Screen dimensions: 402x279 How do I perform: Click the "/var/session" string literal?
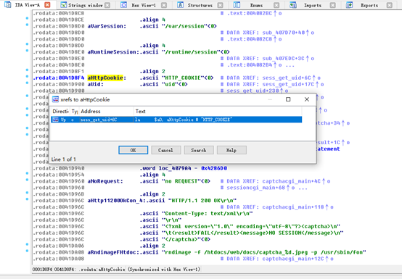(184, 26)
